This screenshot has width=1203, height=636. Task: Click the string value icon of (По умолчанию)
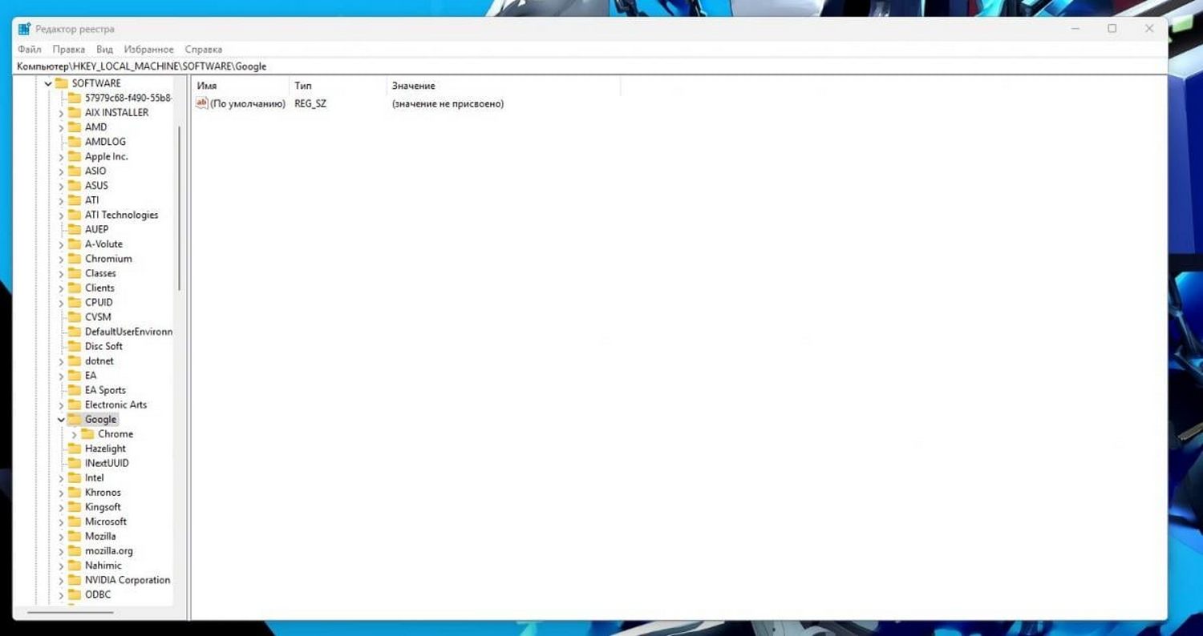point(202,103)
